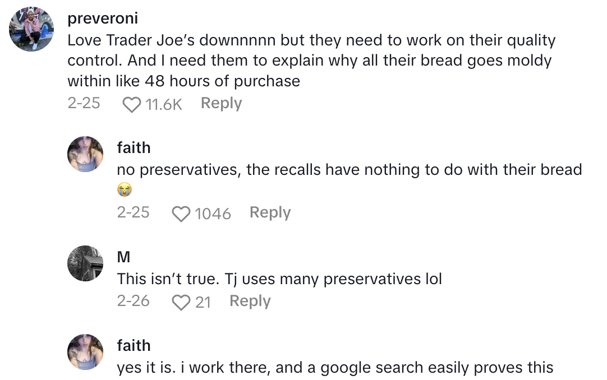The image size is (607, 380).
Task: Tap the heart beside the 1046 count
Action: [x=181, y=214]
